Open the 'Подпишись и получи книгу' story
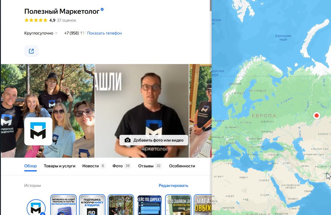The image size is (331, 215). click(x=92, y=205)
